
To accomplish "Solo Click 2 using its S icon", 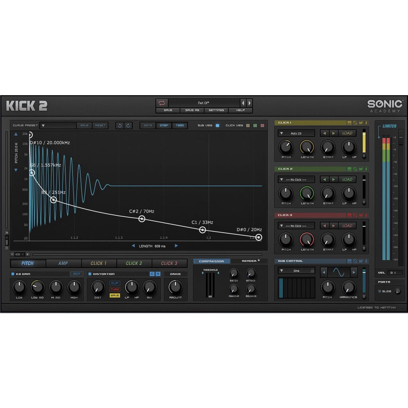I will pyautogui.click(x=366, y=169).
